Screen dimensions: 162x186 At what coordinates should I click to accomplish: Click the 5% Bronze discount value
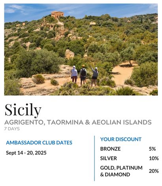pos(153,149)
